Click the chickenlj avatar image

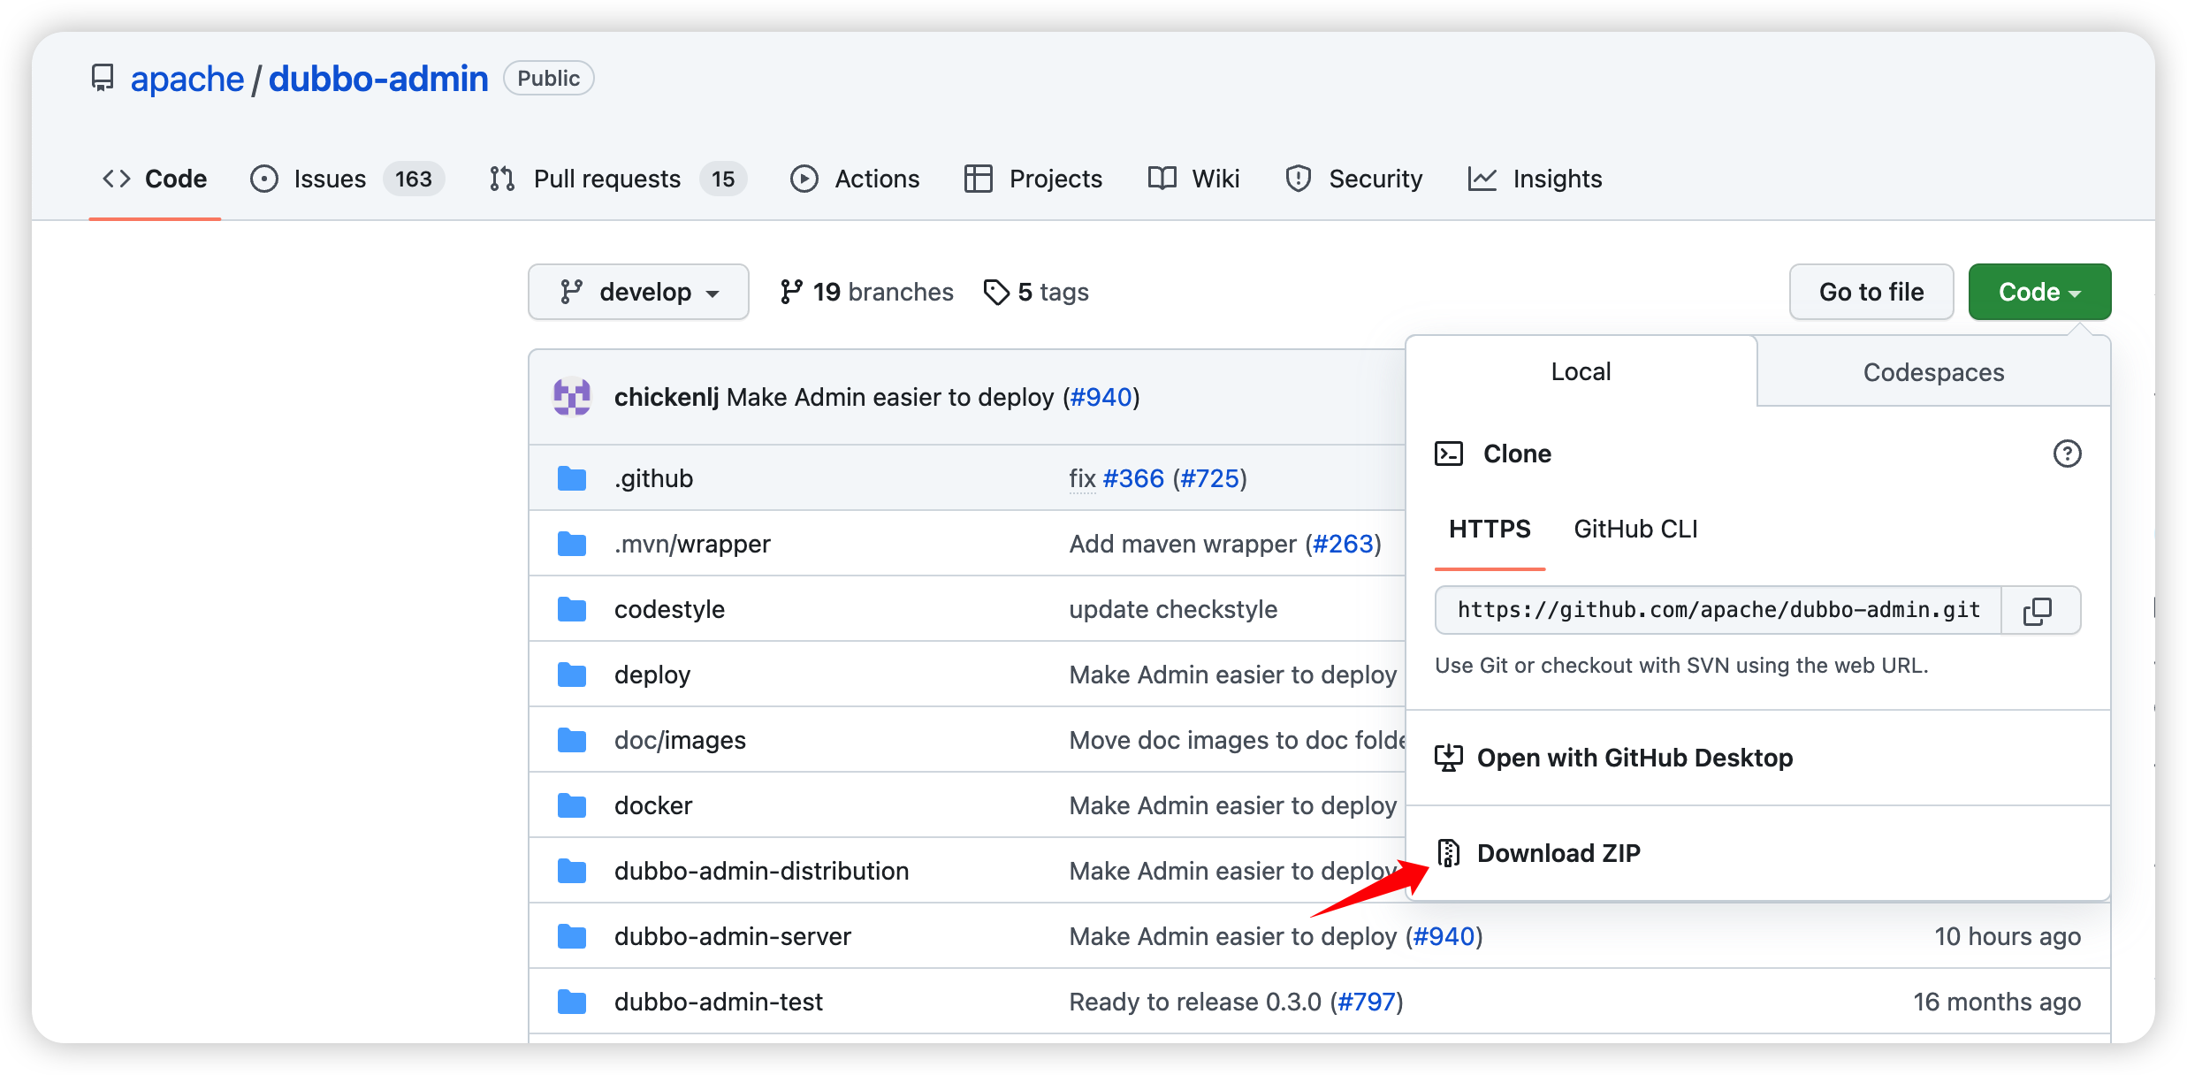[x=572, y=397]
